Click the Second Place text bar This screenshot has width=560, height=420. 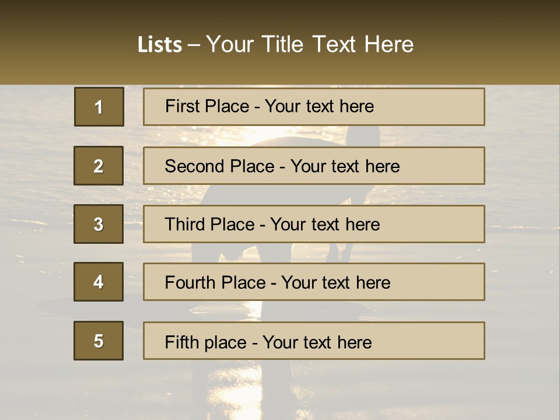tap(314, 166)
